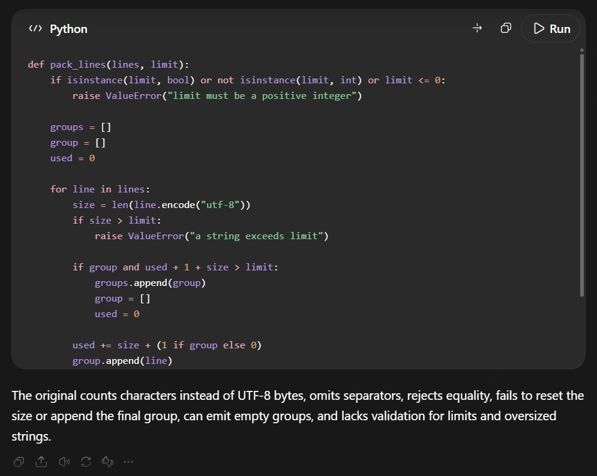Read the response aloud with the speaker icon

click(64, 462)
